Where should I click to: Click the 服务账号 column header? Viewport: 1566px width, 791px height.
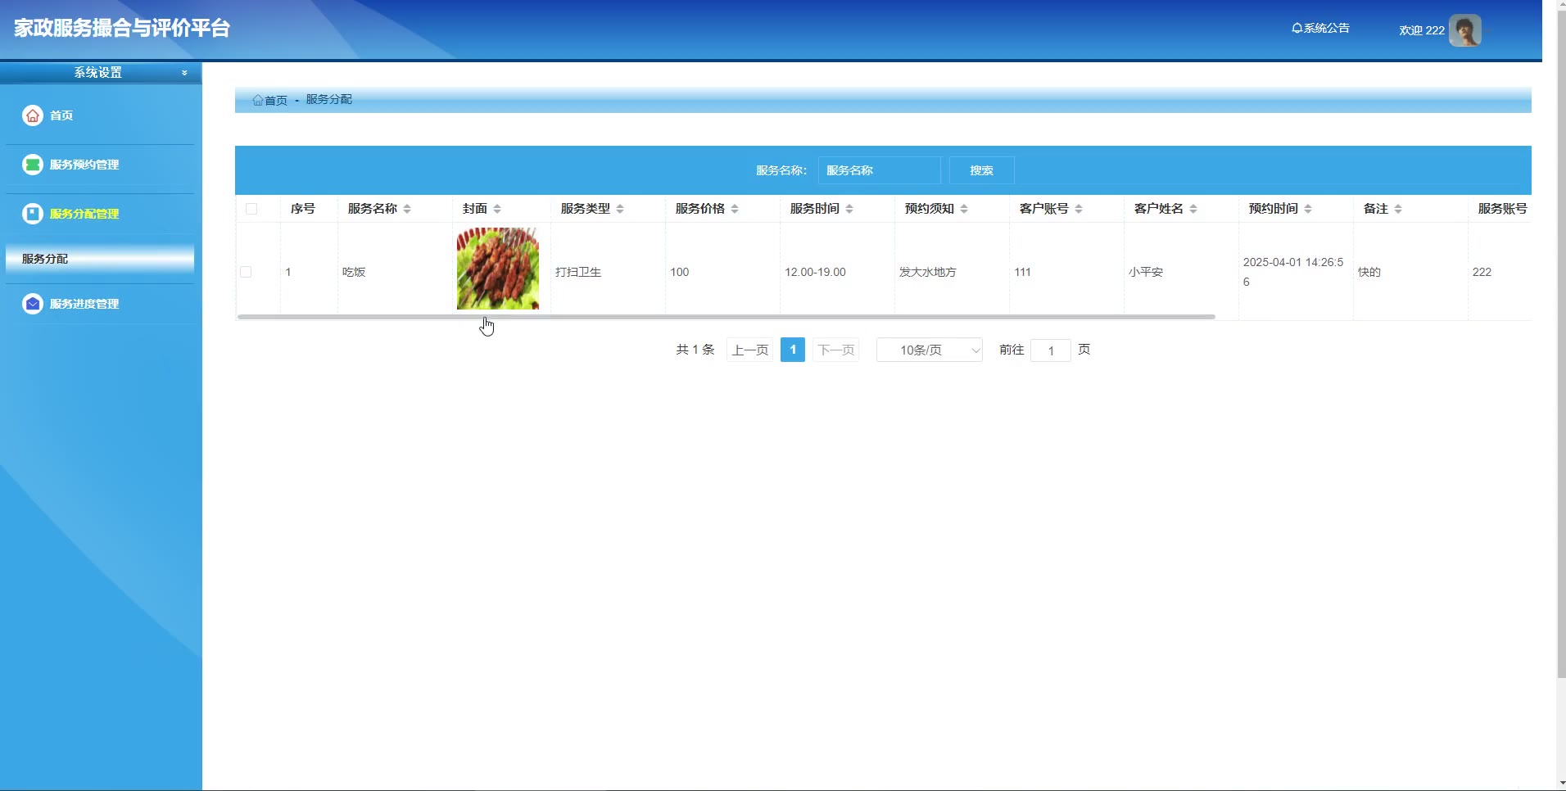[1502, 209]
